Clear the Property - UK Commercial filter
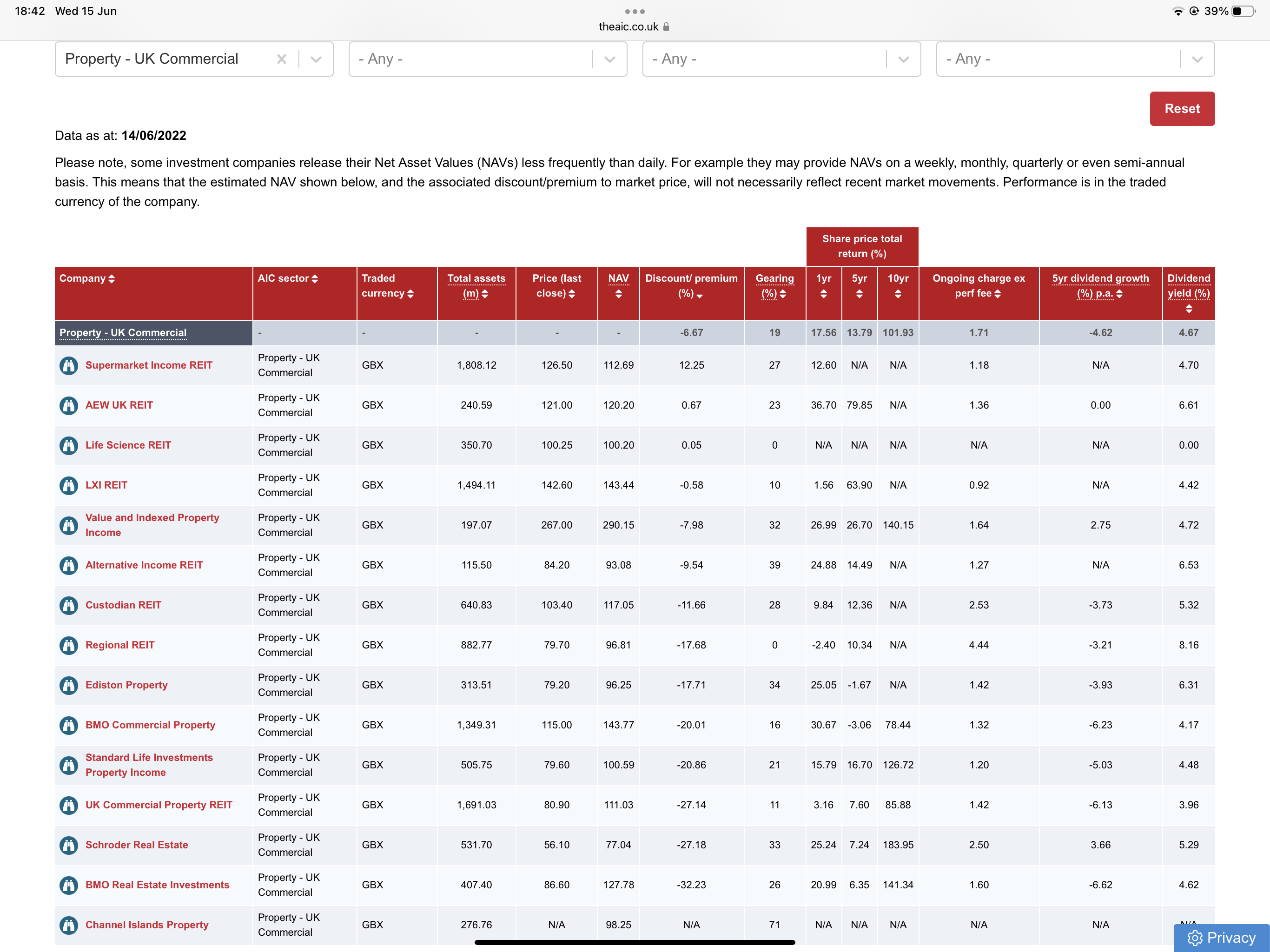Image resolution: width=1270 pixels, height=952 pixels. click(x=281, y=59)
